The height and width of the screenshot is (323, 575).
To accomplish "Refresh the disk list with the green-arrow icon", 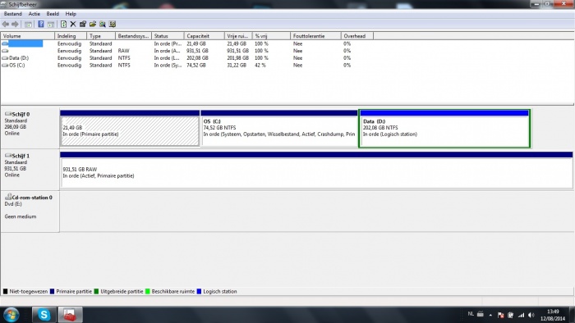I will coord(63,24).
